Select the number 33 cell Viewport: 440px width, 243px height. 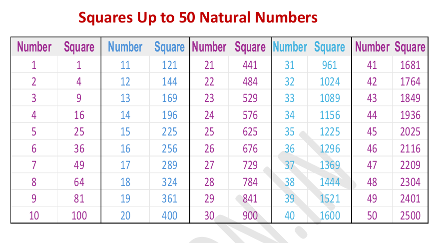coord(290,98)
